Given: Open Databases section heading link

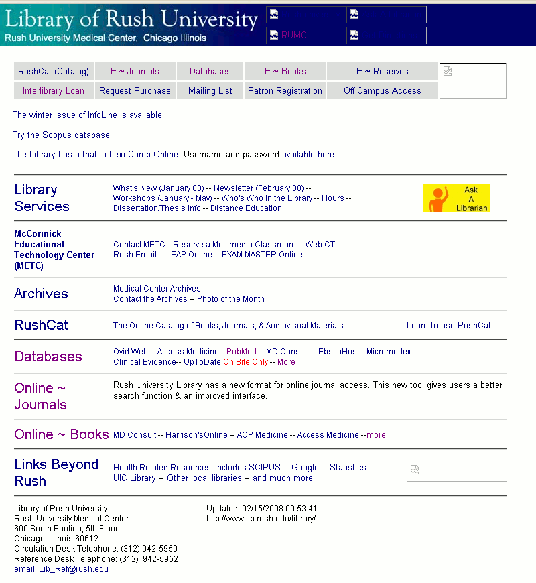Looking at the screenshot, I should (48, 357).
